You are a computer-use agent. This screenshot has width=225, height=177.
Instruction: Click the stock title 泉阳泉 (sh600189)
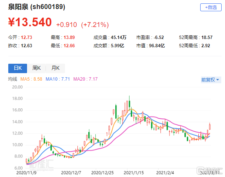pos(36,7)
